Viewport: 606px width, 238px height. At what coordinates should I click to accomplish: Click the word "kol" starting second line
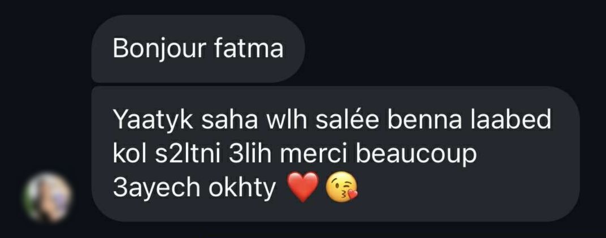128,154
